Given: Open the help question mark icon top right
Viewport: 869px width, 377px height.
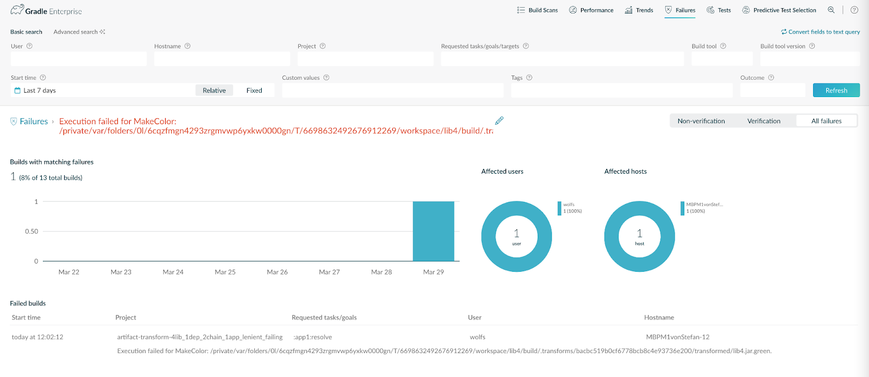Looking at the screenshot, I should click(x=854, y=10).
